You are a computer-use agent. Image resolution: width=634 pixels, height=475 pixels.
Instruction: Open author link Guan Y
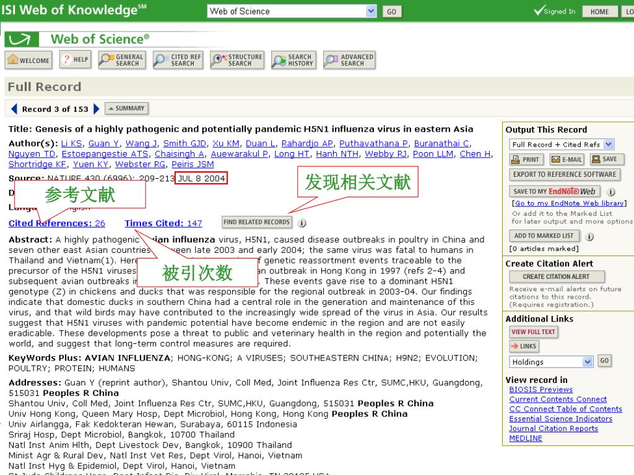103,143
